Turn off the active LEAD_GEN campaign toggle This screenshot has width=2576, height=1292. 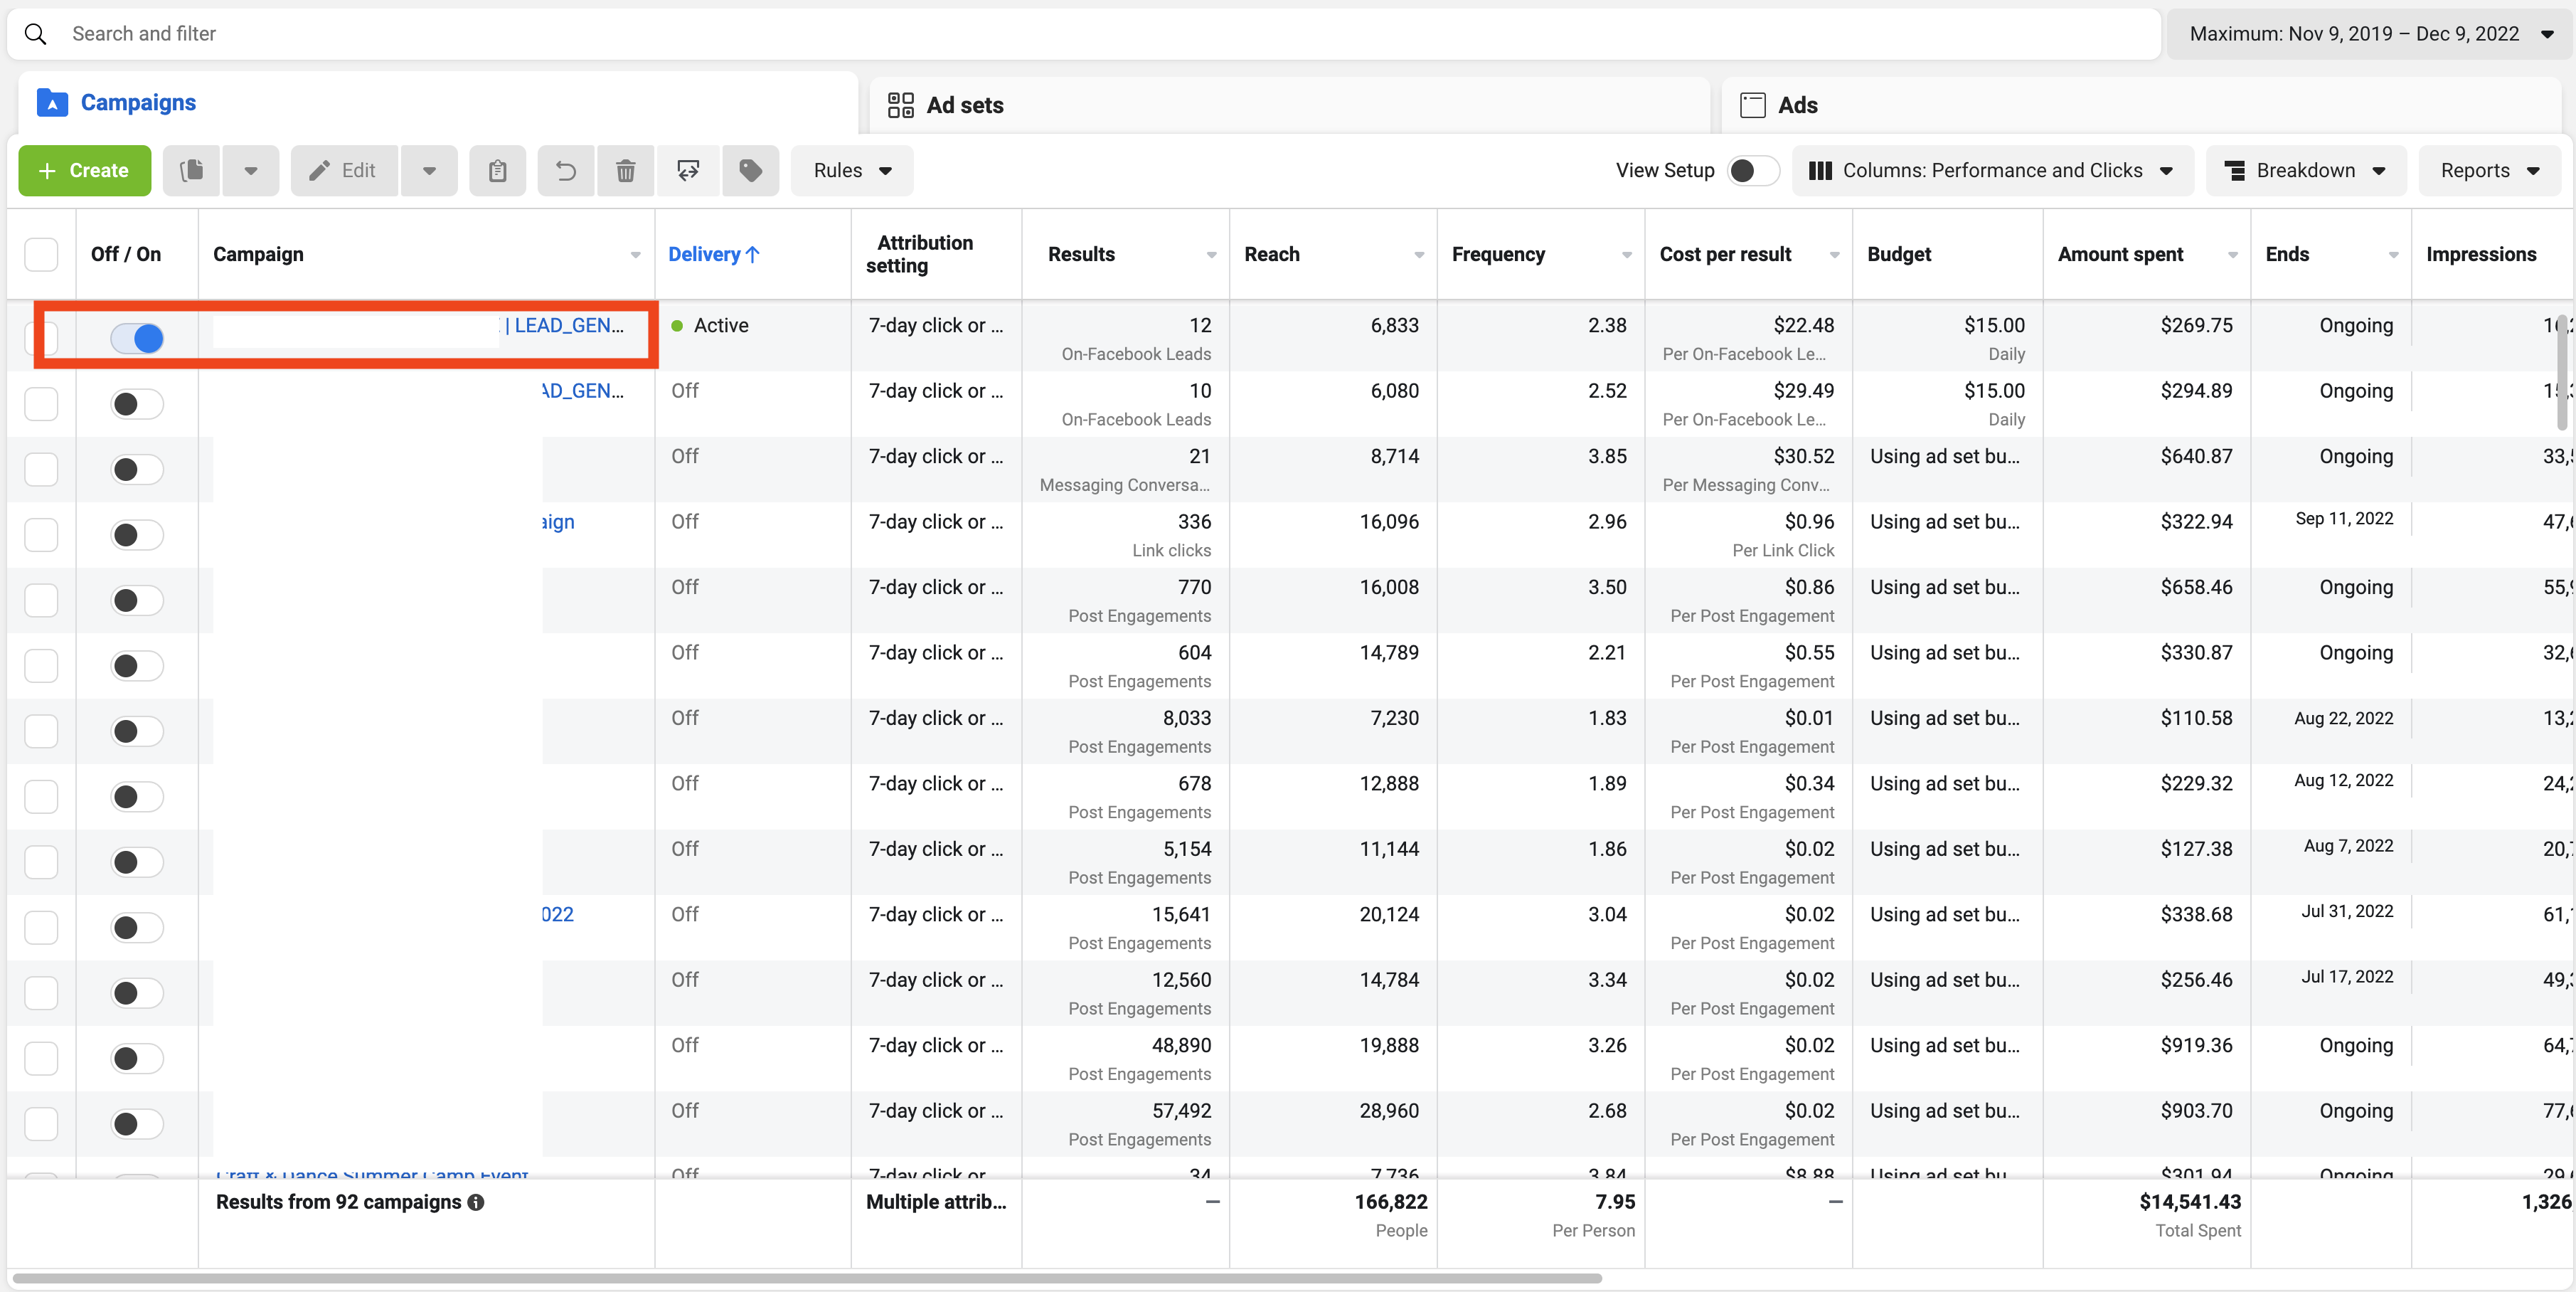click(137, 338)
